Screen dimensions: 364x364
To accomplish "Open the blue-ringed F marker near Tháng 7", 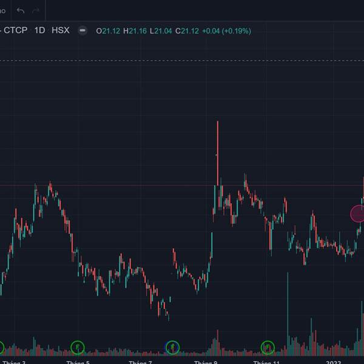I will [x=172, y=347].
